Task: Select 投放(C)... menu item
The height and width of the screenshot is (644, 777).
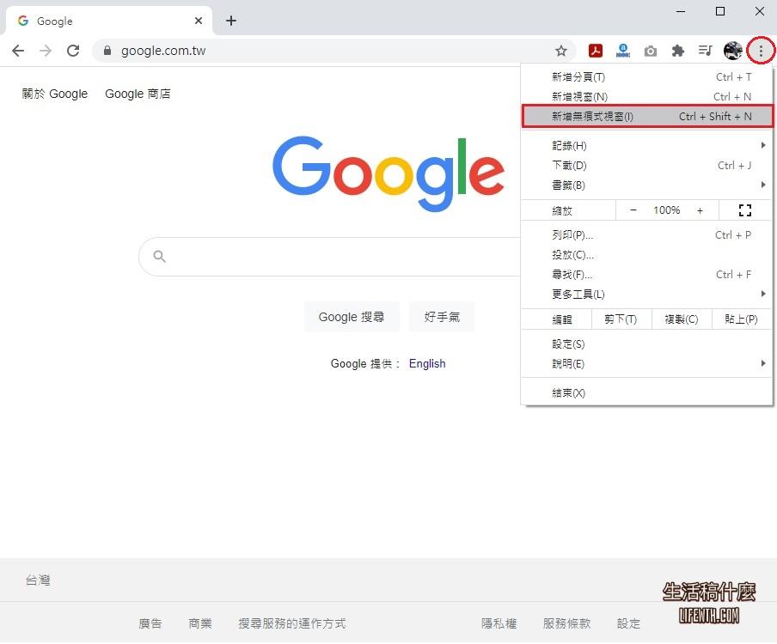Action: pyautogui.click(x=646, y=255)
